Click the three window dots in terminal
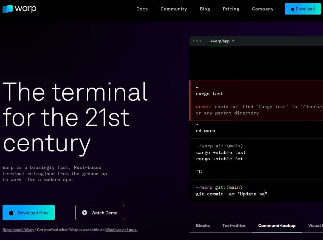323x240 pixels. 197,41
